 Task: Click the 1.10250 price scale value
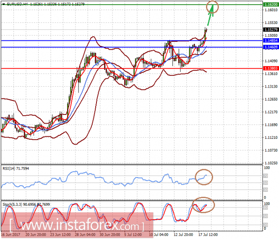coord(270,163)
